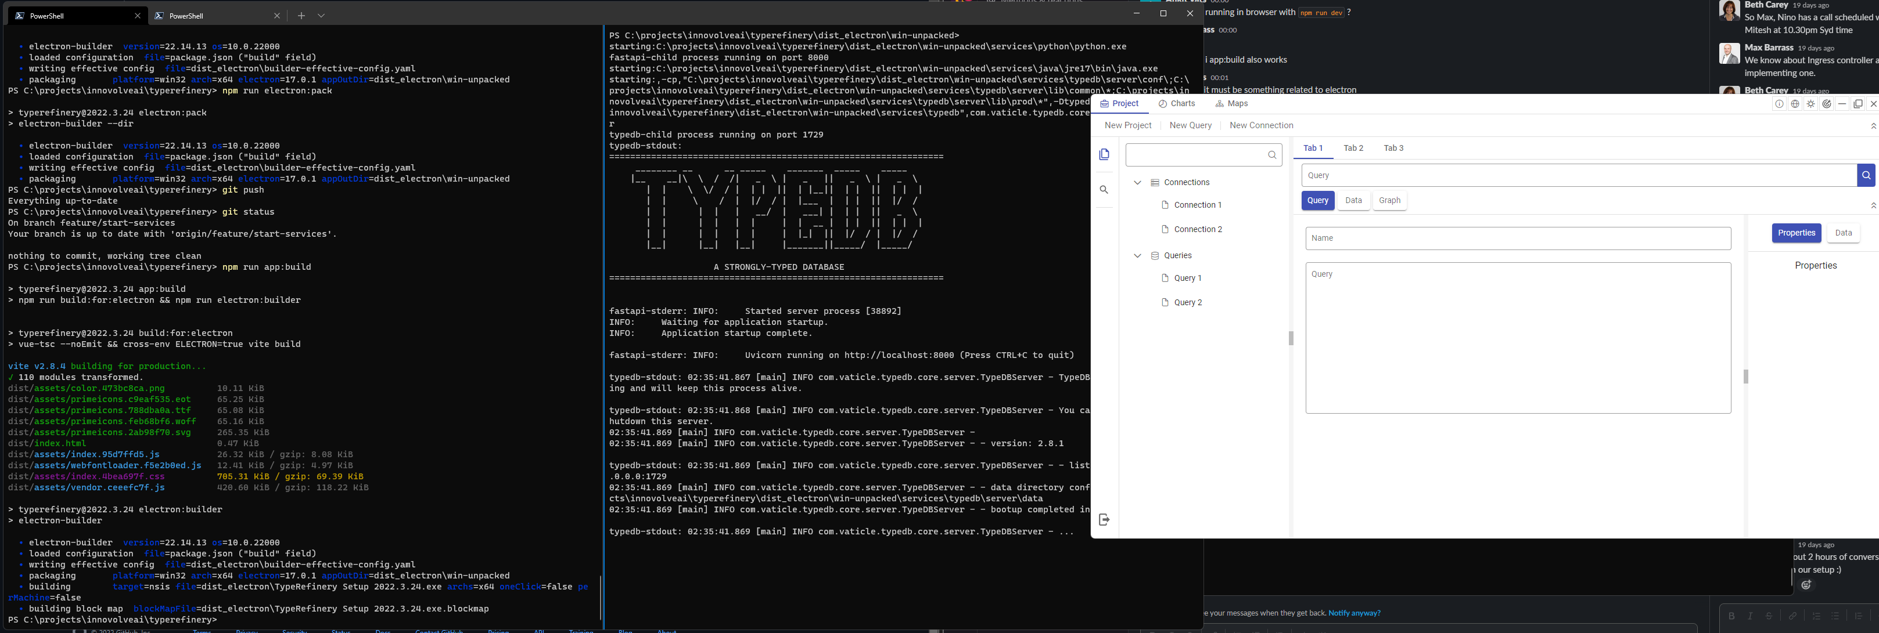1879x633 pixels.
Task: Click the splitter handle between the tree and editor
Action: [x=1291, y=338]
